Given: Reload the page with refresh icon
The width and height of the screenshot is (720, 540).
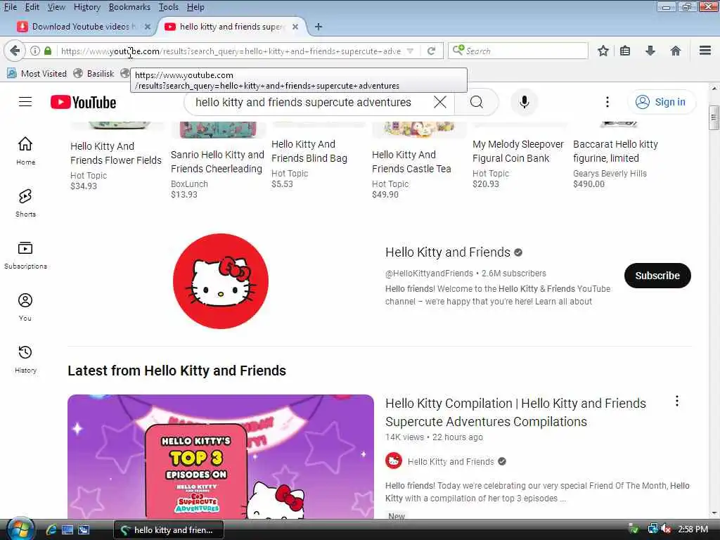Looking at the screenshot, I should click(431, 51).
